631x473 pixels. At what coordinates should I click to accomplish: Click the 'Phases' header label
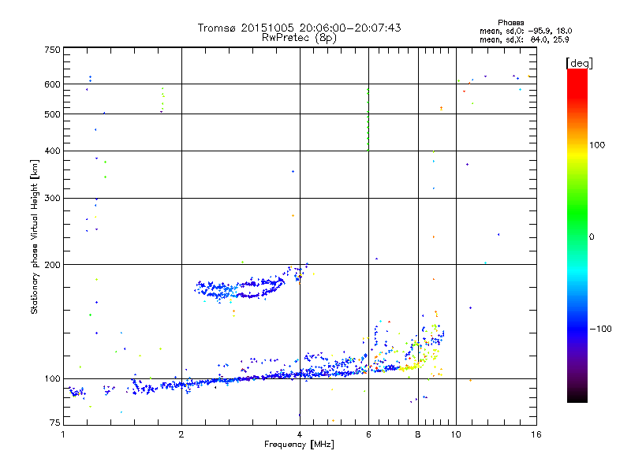click(510, 23)
